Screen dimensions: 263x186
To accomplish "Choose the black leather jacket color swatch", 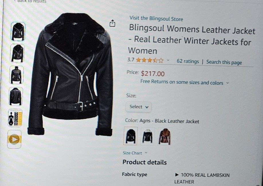I will [x=130, y=136].
